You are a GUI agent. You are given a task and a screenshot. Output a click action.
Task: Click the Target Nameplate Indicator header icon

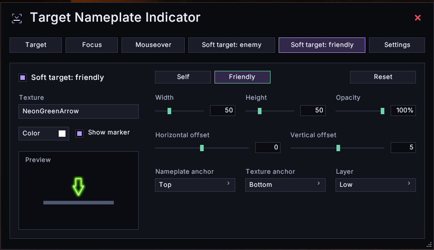(17, 18)
